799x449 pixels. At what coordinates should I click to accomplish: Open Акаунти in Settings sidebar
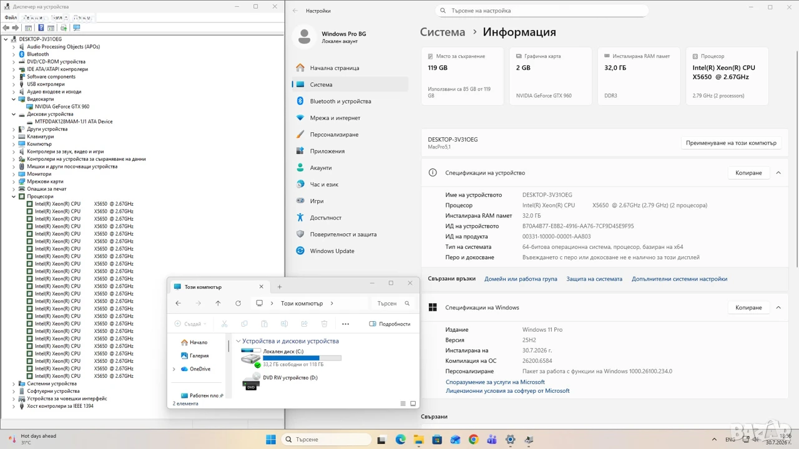pyautogui.click(x=350, y=168)
